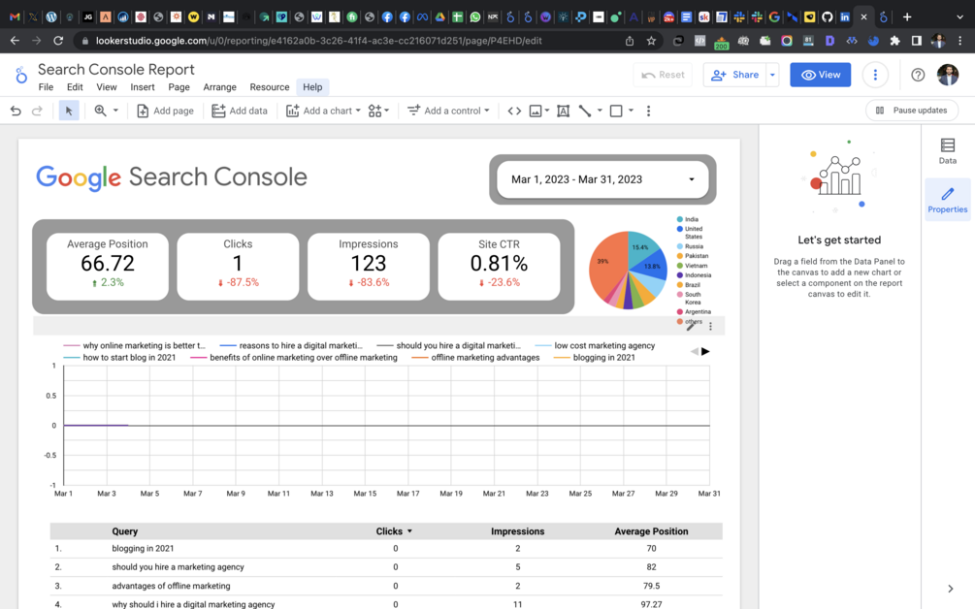Expand the Share options dropdown arrow
This screenshot has height=609, width=975.
[772, 75]
